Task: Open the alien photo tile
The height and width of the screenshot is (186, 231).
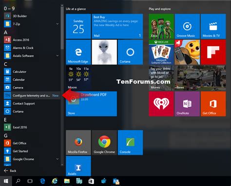Action: tap(104, 52)
